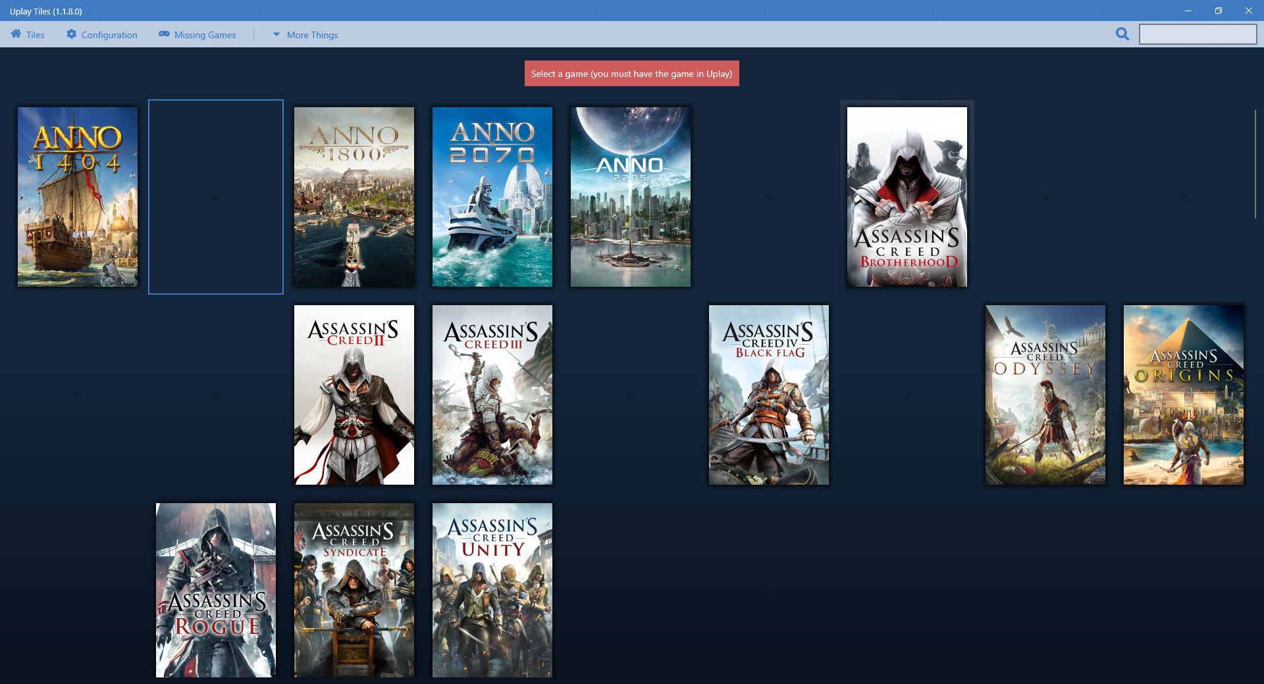1264x684 pixels.
Task: Click the Configuration gear icon
Action: coord(71,34)
